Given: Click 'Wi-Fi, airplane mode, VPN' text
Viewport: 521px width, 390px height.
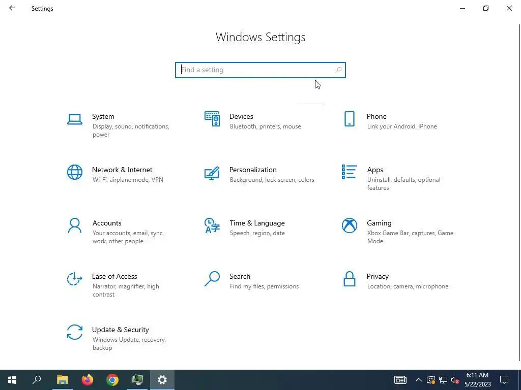Looking at the screenshot, I should click(128, 180).
